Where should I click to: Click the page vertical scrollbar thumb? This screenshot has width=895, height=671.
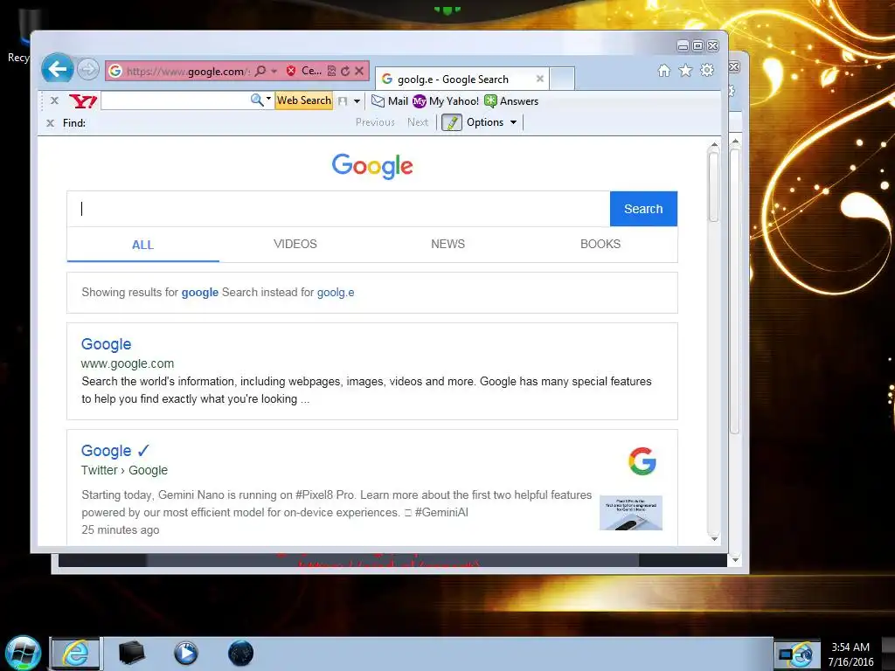(x=713, y=187)
